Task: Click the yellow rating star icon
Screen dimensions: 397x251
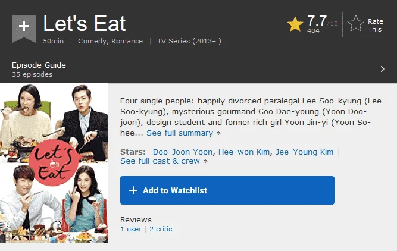Action: 295,24
